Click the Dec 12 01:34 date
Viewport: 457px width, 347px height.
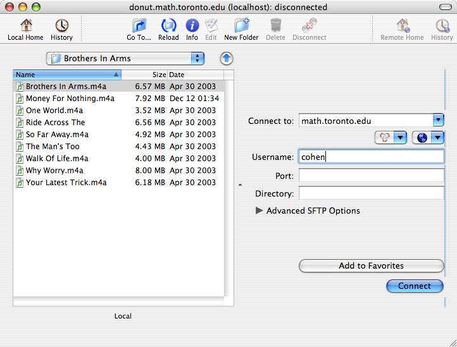coord(194,99)
